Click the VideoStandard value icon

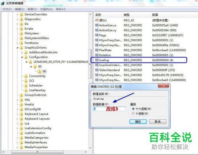point(97,70)
